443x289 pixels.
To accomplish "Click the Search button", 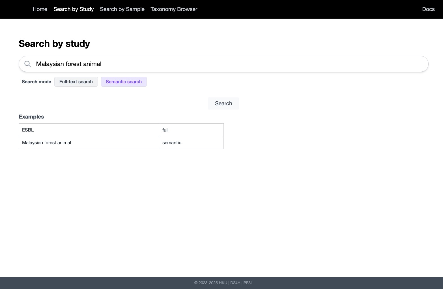I will point(223,103).
